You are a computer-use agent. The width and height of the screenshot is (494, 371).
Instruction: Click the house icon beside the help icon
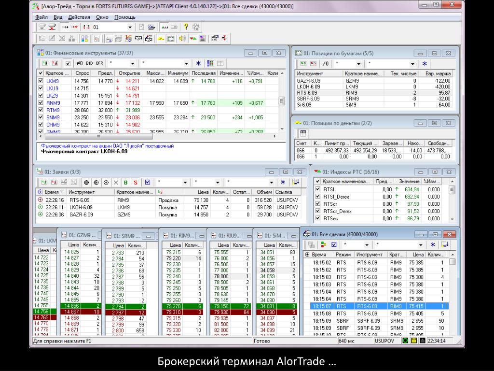[196, 27]
